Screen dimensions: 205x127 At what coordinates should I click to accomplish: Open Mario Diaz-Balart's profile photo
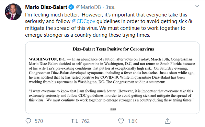click(x=13, y=12)
